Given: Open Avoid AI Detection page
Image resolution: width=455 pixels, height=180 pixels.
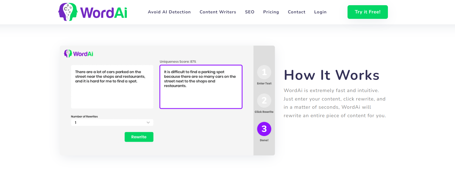Looking at the screenshot, I should [169, 12].
